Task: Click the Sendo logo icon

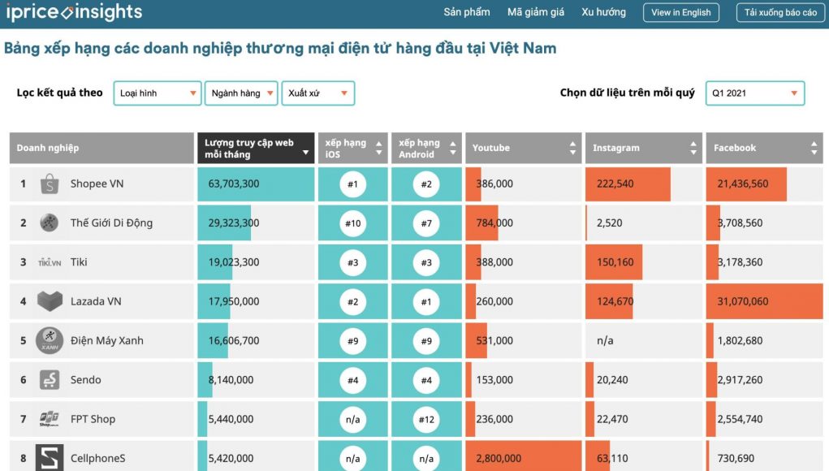Action: (50, 379)
